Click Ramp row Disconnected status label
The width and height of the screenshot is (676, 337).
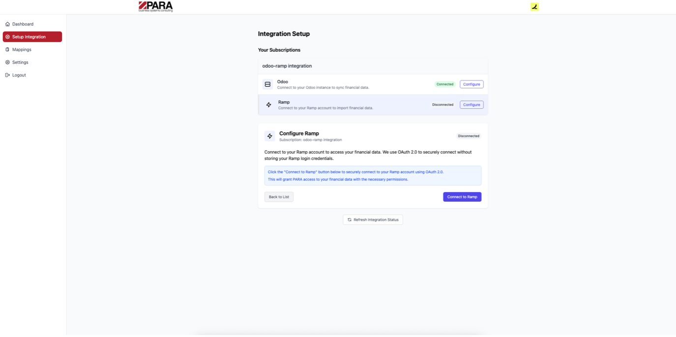(x=443, y=104)
